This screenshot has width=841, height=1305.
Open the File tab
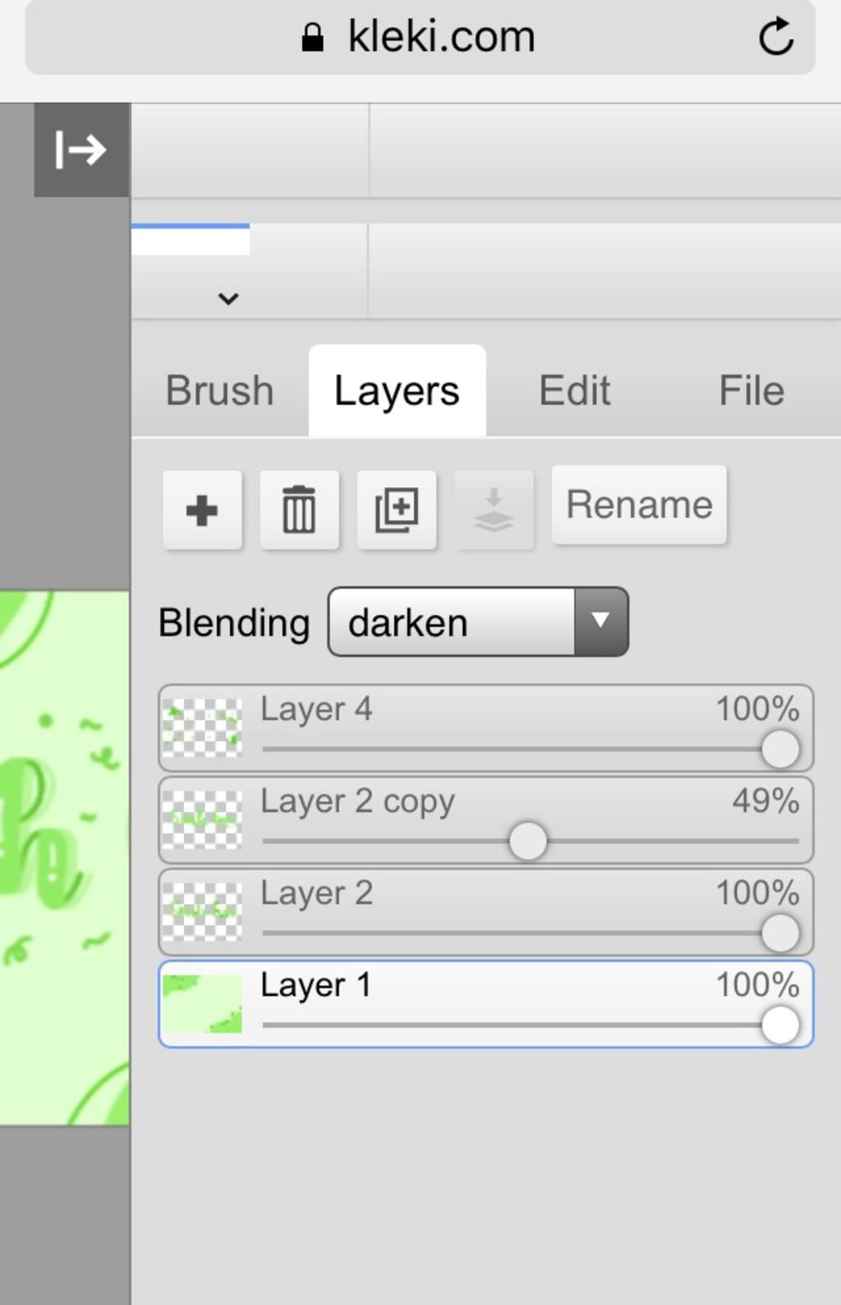point(751,391)
